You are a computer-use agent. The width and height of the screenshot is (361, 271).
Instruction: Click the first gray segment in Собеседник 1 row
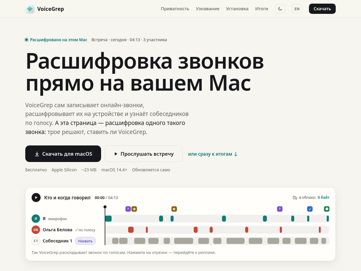coord(115,241)
